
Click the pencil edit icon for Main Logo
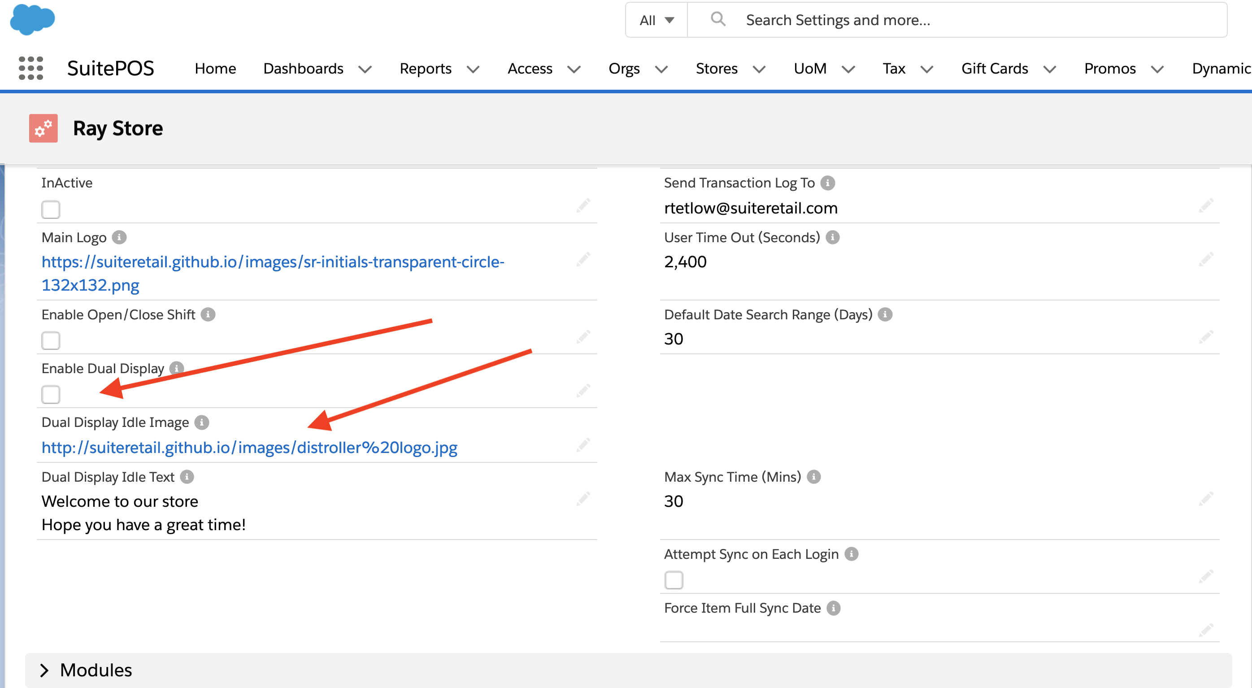(x=583, y=259)
